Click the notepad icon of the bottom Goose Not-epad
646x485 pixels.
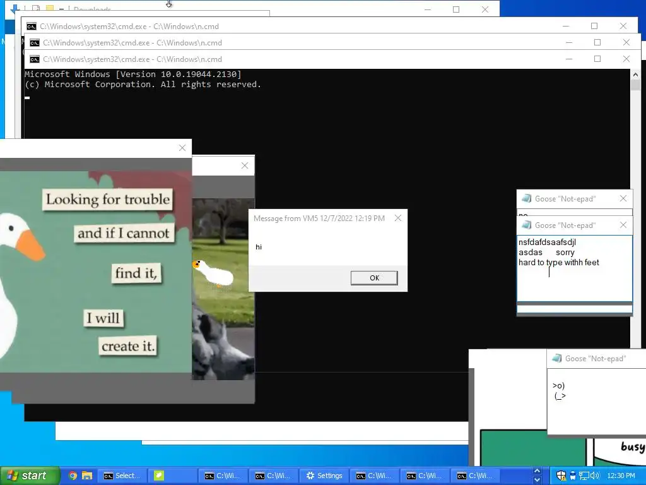point(556,359)
